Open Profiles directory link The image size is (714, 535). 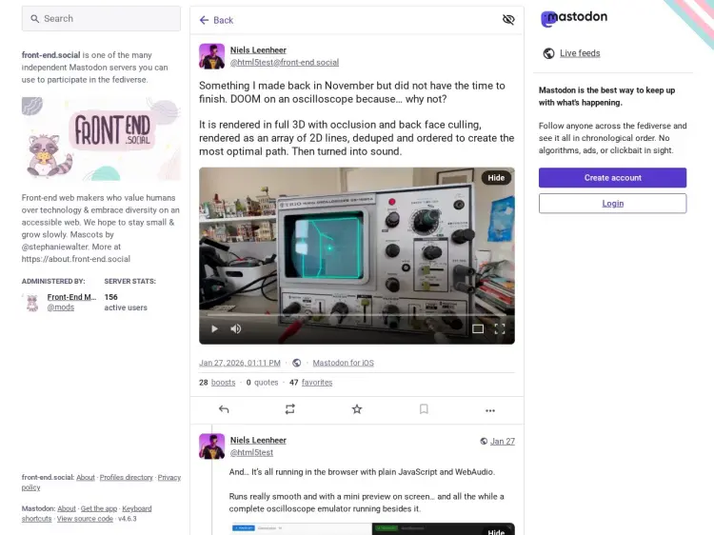(x=126, y=477)
